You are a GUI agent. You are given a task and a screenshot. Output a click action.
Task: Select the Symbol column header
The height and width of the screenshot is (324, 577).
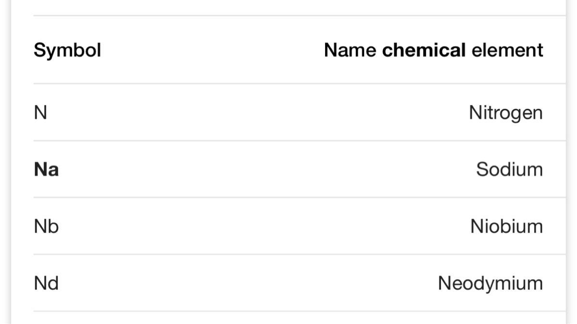click(x=67, y=50)
